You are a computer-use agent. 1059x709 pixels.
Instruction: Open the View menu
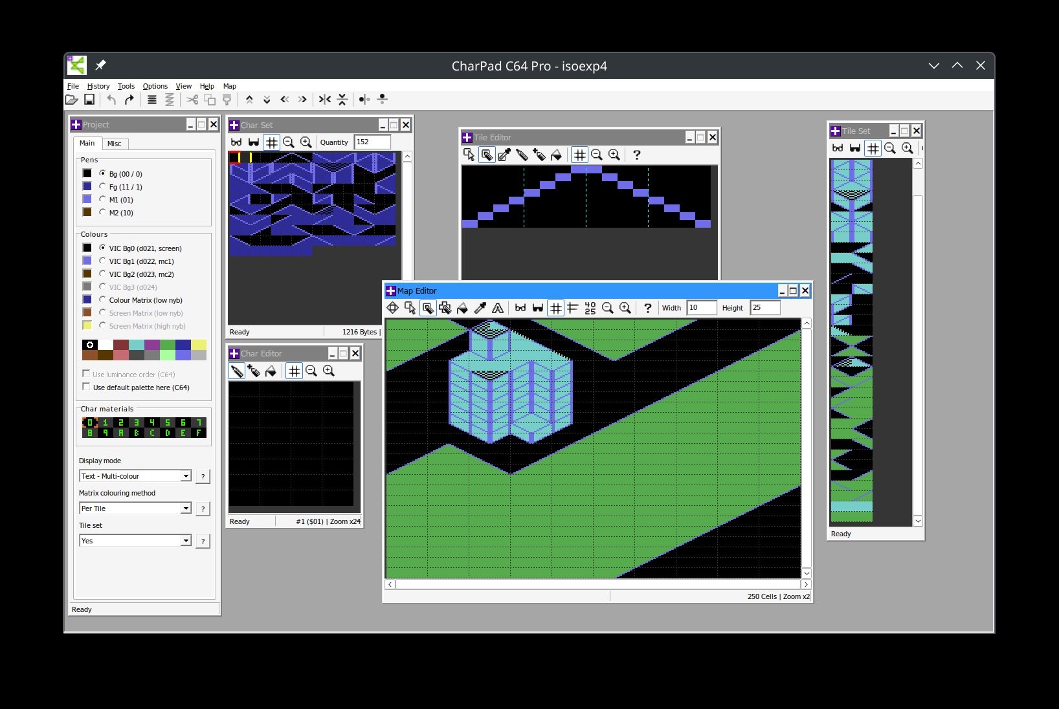click(x=184, y=86)
